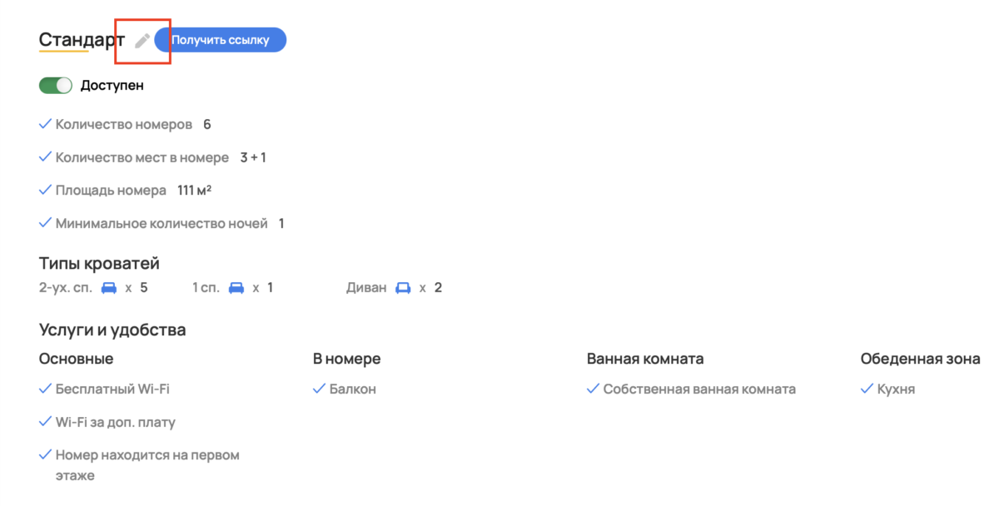Open the В номере amenities category
The image size is (999, 506).
[347, 359]
